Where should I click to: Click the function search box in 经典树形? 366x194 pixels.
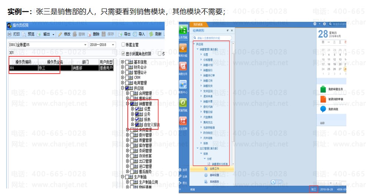pyautogui.click(x=212, y=38)
